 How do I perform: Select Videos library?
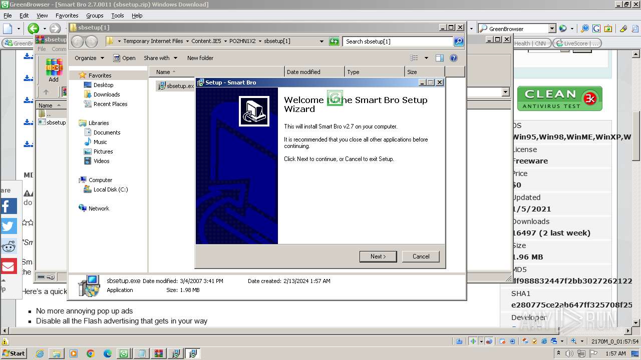click(101, 161)
